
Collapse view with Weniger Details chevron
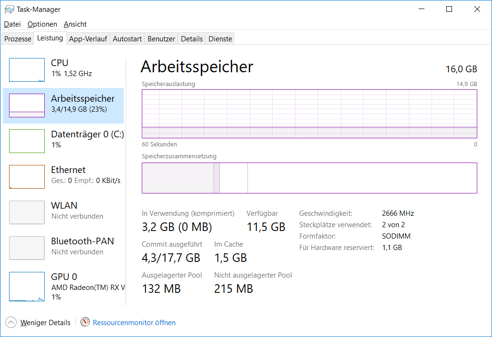[x=11, y=322]
